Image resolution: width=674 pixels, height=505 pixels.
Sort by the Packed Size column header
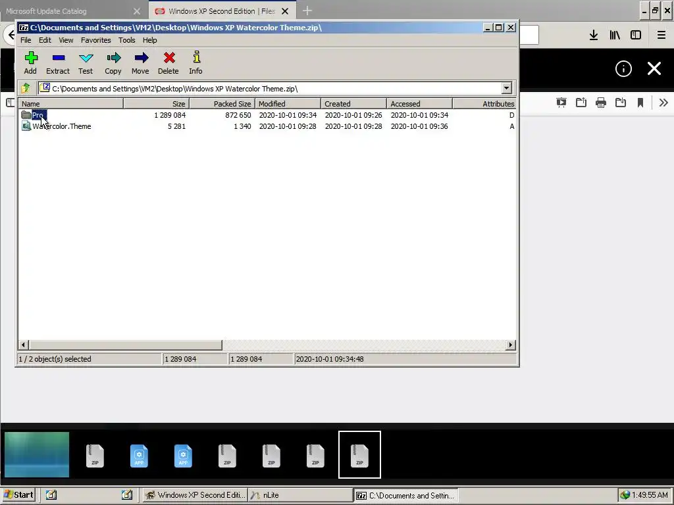(x=222, y=103)
